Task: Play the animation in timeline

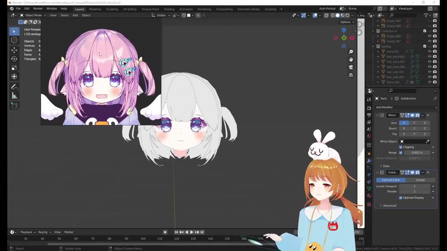Action: [x=191, y=232]
